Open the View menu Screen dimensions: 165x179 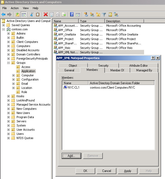tap(26, 8)
